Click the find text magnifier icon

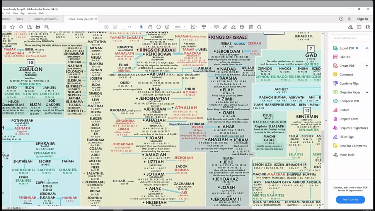[x=47, y=27]
